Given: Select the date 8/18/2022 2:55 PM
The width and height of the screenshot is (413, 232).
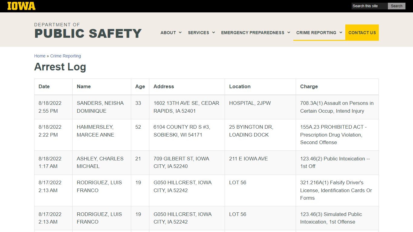Looking at the screenshot, I should [x=50, y=107].
